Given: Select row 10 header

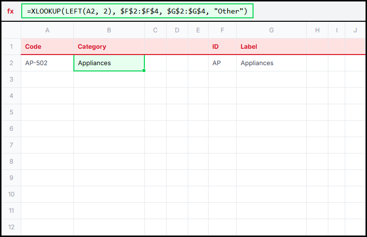Looking at the screenshot, I should [11, 194].
